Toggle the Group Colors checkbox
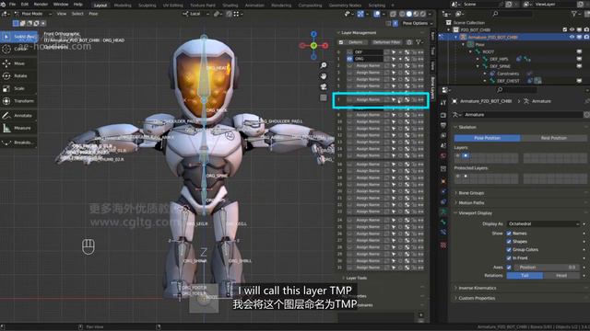The width and height of the screenshot is (590, 331). click(x=509, y=250)
